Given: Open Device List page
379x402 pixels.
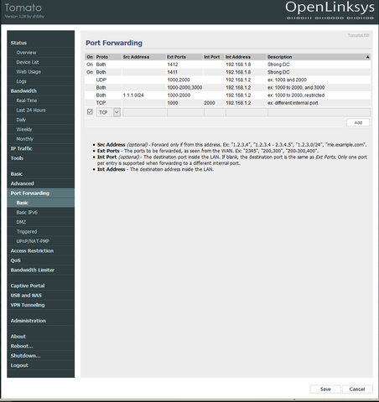Looking at the screenshot, I should pyautogui.click(x=28, y=62).
